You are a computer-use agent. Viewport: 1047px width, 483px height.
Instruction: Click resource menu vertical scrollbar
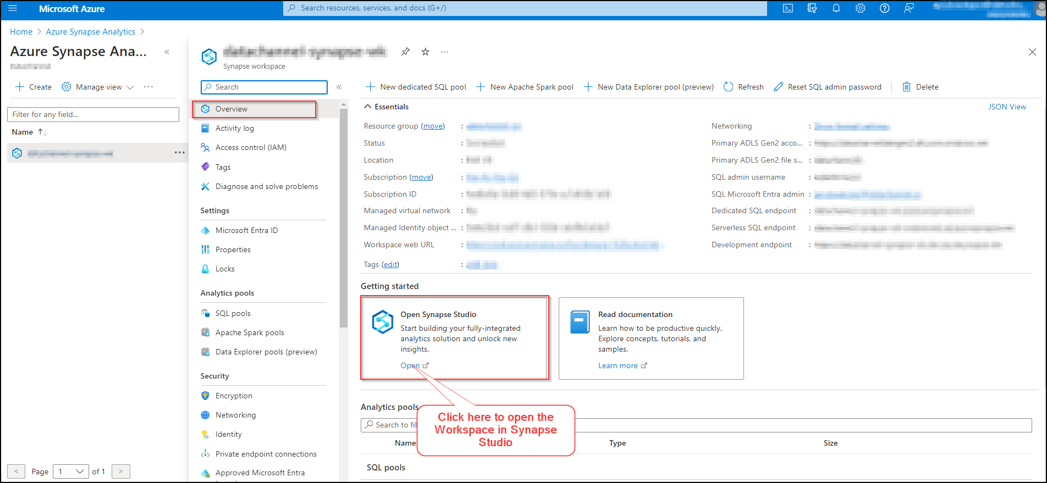(344, 217)
